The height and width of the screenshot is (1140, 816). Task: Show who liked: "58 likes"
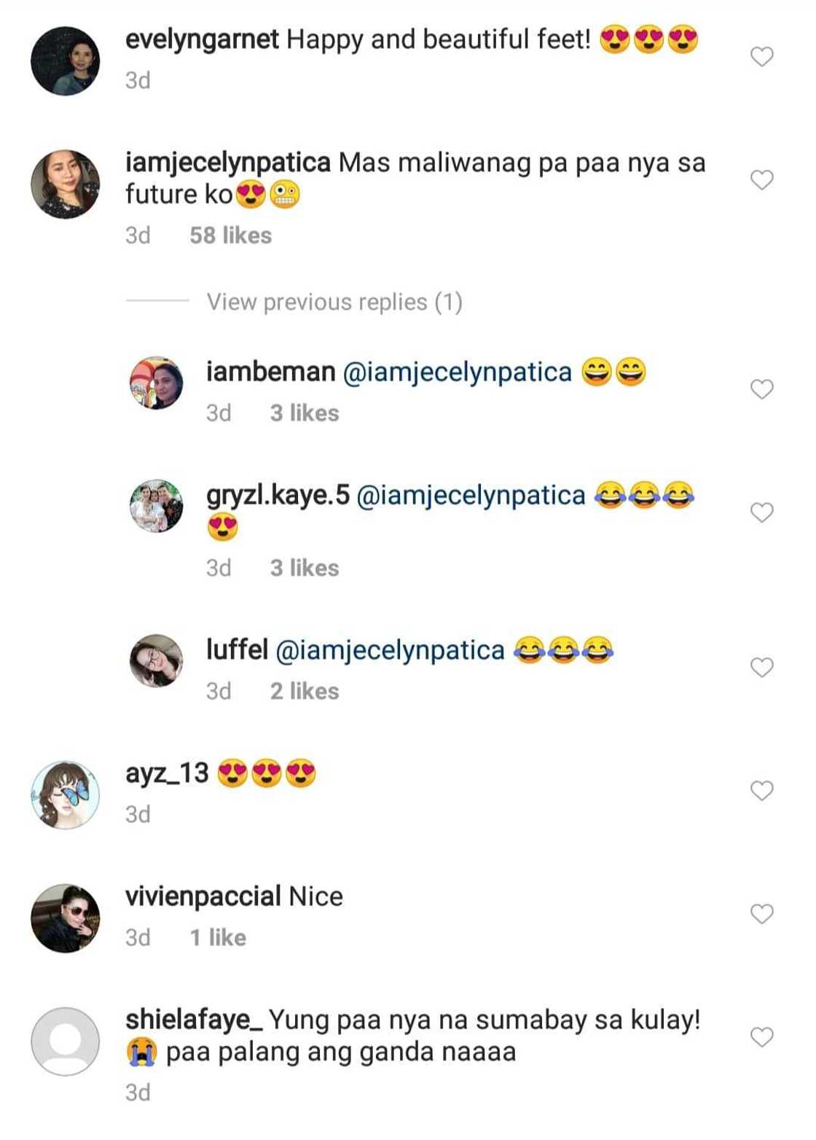[230, 235]
